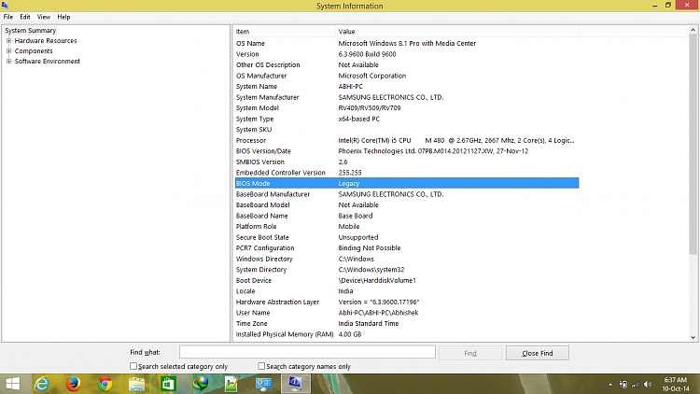700x394 pixels.
Task: Select the Processor row
Action: click(x=407, y=140)
